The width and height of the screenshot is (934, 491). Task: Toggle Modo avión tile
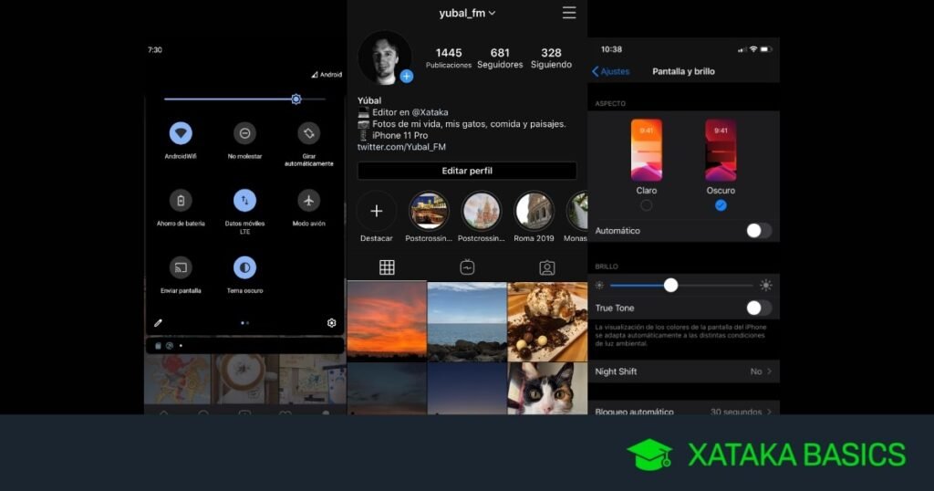click(x=308, y=200)
